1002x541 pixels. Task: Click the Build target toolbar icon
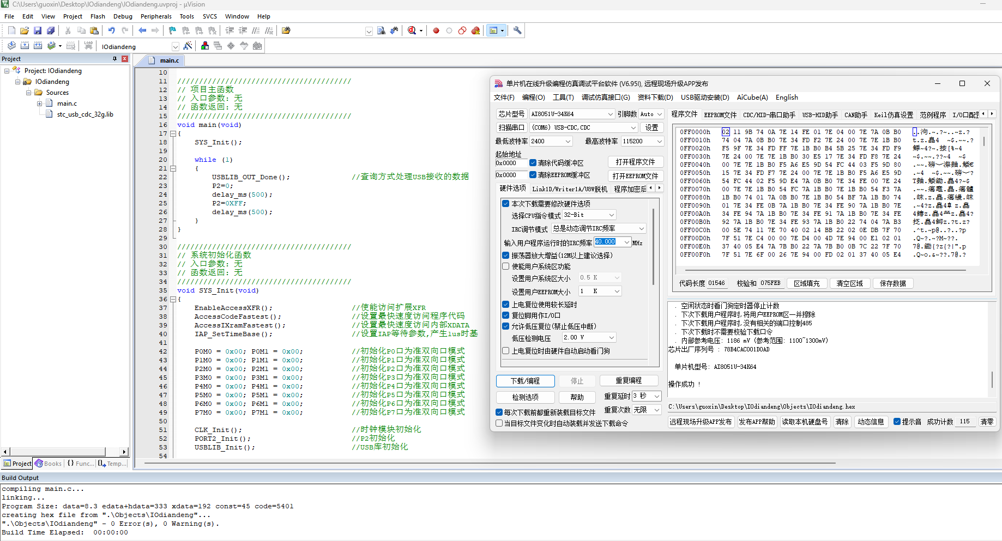[x=25, y=46]
